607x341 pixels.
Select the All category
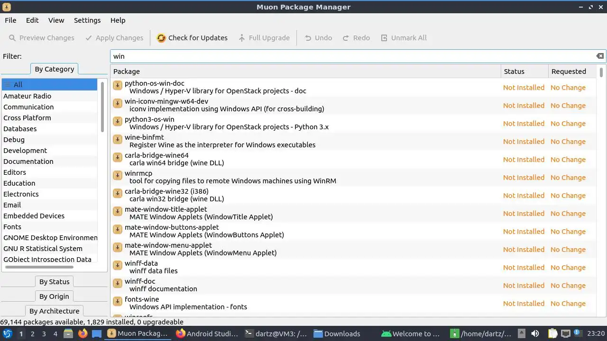click(x=49, y=85)
